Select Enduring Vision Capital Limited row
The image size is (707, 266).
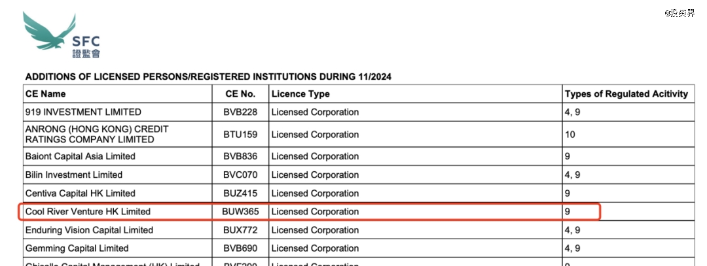[359, 230]
